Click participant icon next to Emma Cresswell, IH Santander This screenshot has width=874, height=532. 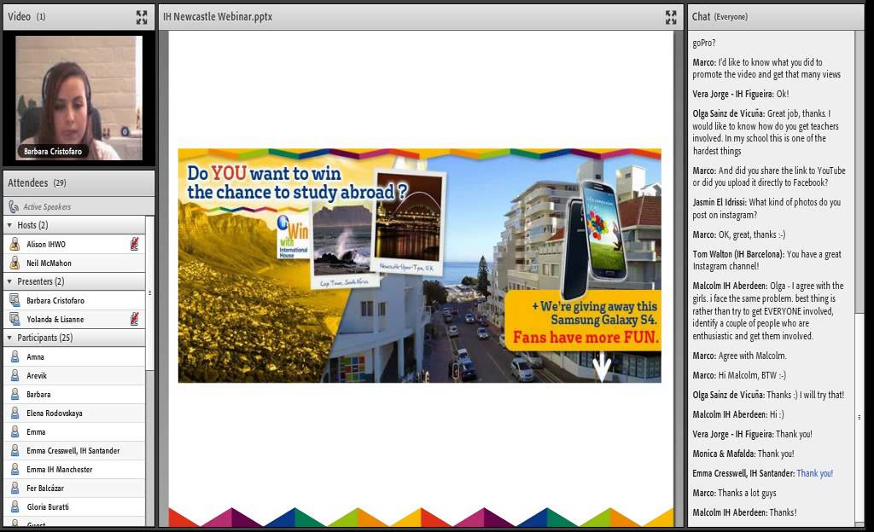[15, 451]
